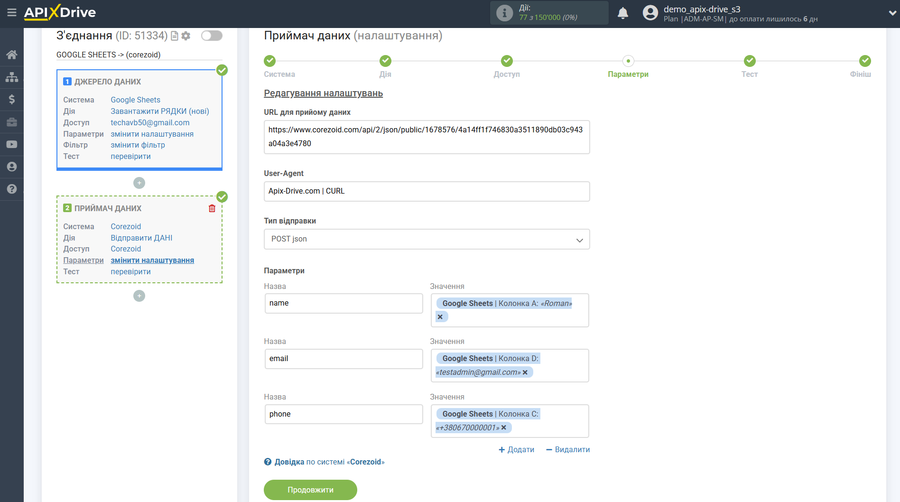Click the ApiX-Drive logo
900x502 pixels.
(x=60, y=12)
